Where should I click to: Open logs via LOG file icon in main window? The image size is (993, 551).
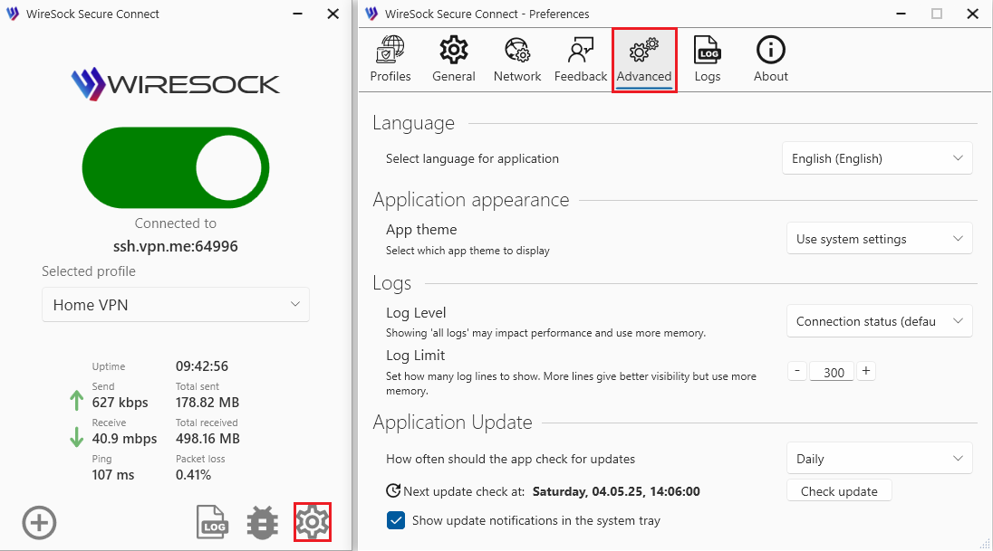pos(212,523)
